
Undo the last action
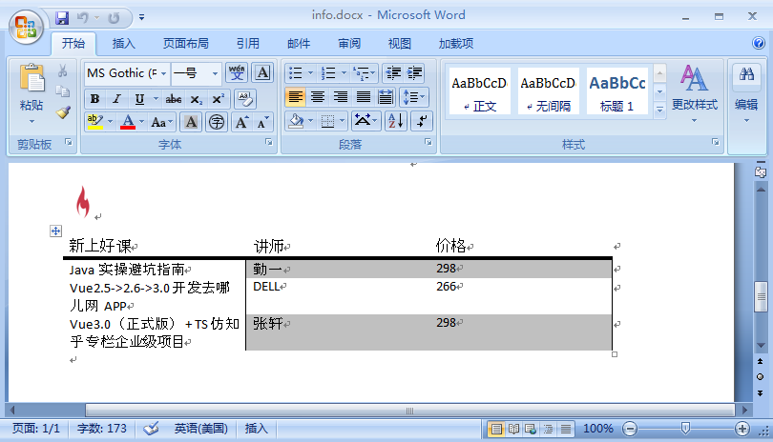[x=83, y=18]
